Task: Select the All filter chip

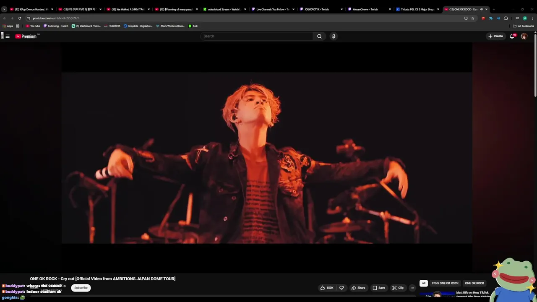Action: pos(424,283)
